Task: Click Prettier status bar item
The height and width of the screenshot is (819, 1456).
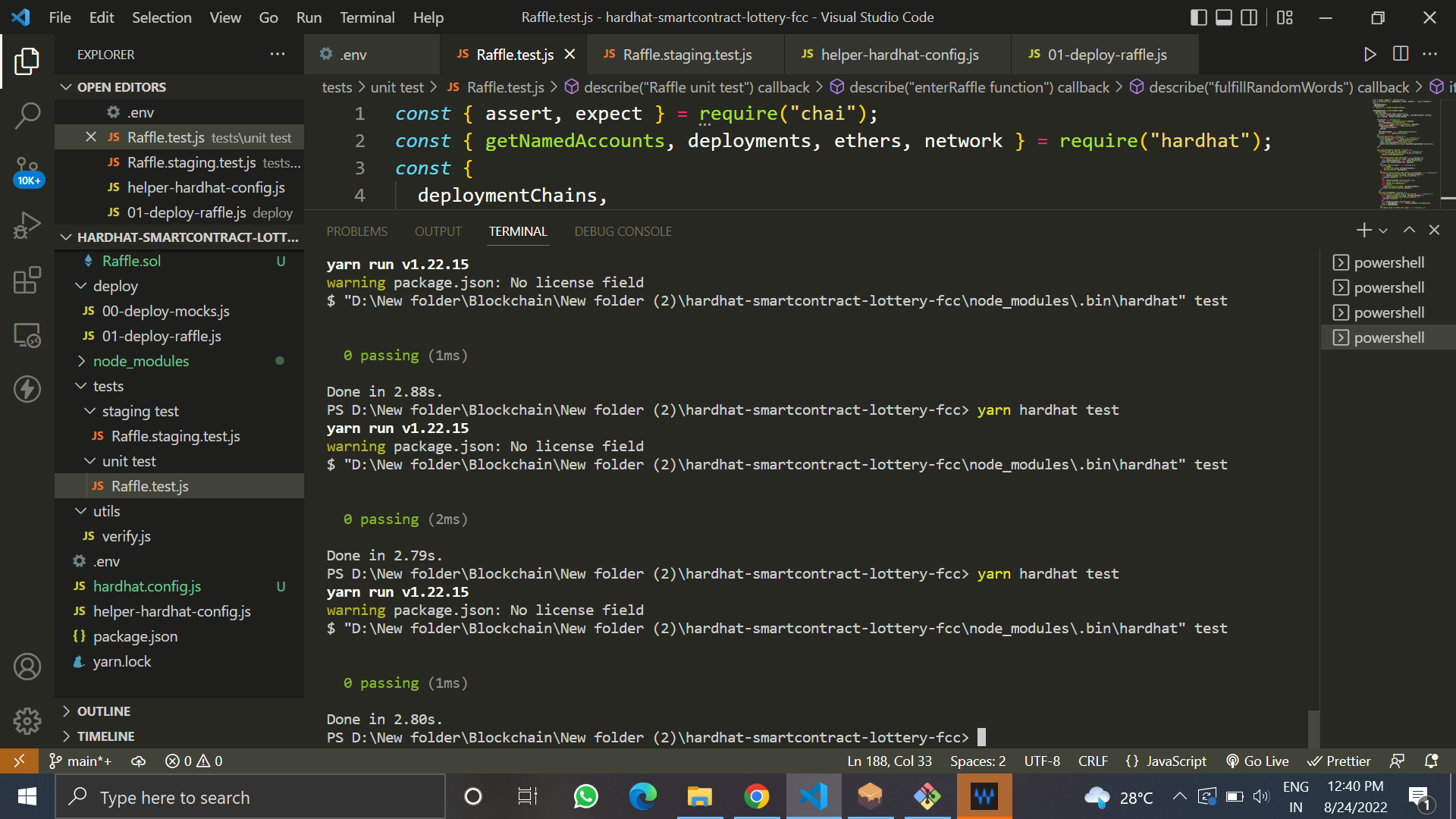Action: [1339, 761]
